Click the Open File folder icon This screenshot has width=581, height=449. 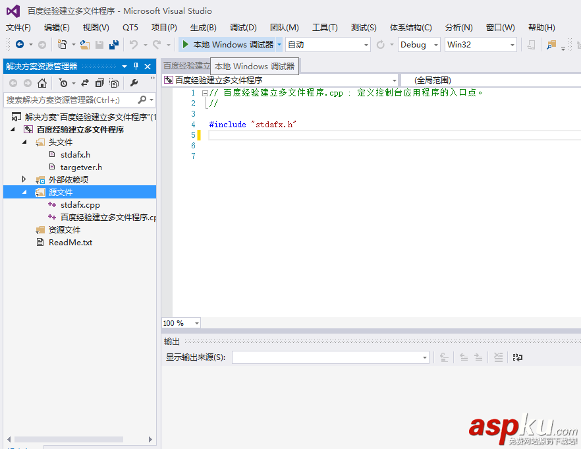(x=85, y=45)
